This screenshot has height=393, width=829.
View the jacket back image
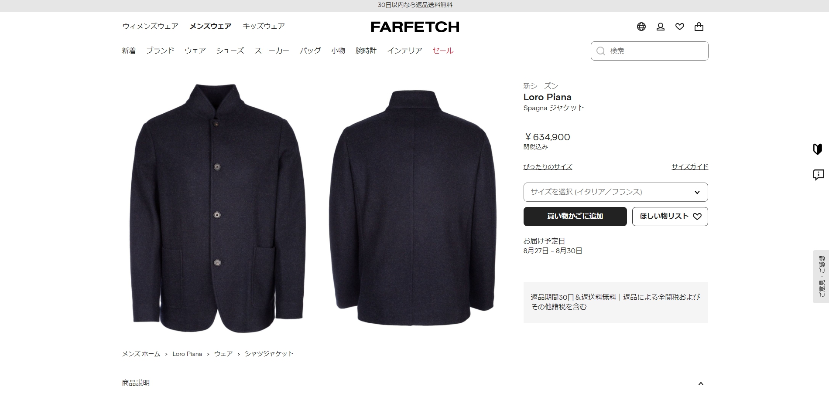click(x=413, y=207)
